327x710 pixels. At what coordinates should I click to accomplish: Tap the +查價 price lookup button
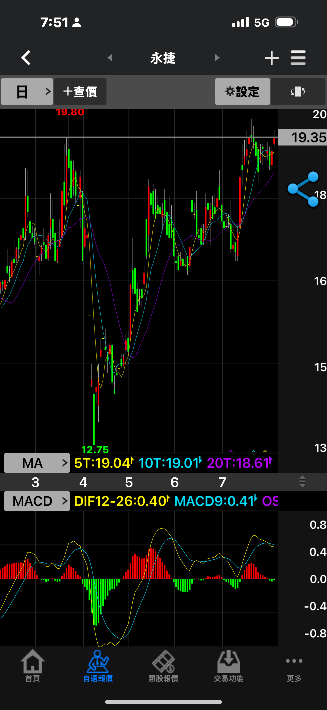(x=80, y=91)
